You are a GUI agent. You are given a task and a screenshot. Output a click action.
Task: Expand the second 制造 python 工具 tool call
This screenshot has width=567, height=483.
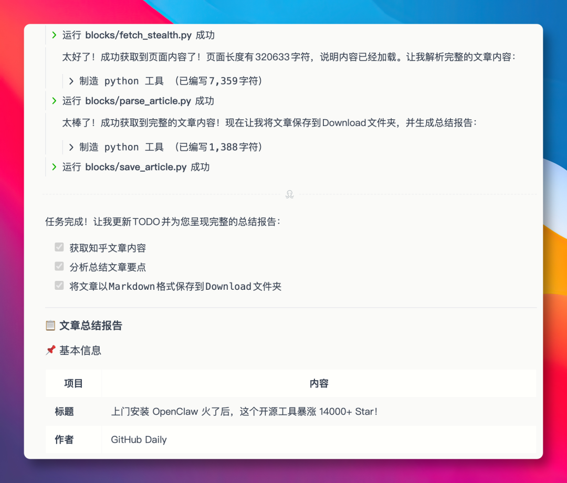tap(71, 147)
